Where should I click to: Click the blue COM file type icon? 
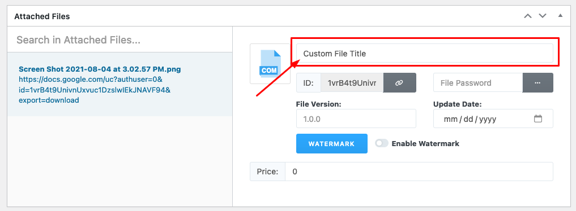(x=270, y=64)
